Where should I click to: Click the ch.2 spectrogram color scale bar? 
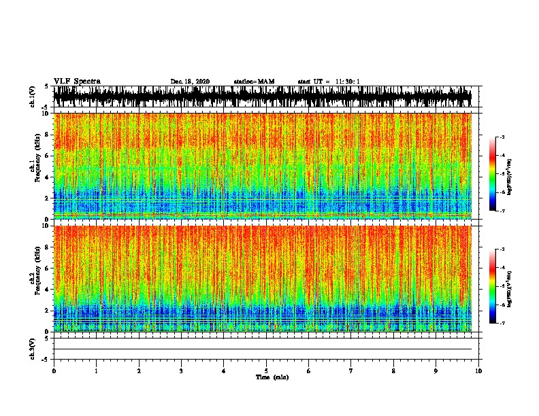click(x=493, y=286)
